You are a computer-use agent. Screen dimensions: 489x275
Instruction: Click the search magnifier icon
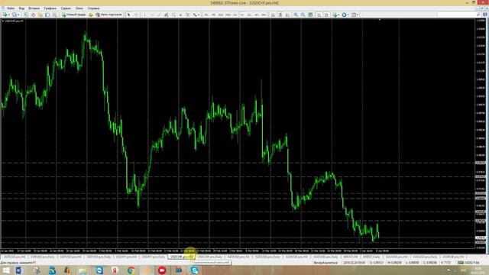click(478, 15)
